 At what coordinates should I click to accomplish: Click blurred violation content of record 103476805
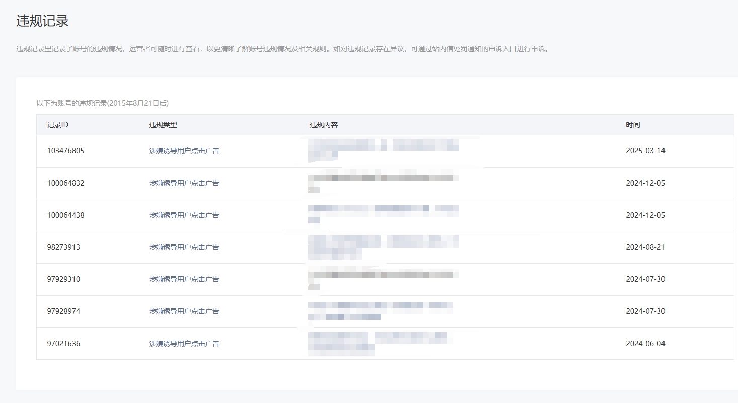pos(383,150)
